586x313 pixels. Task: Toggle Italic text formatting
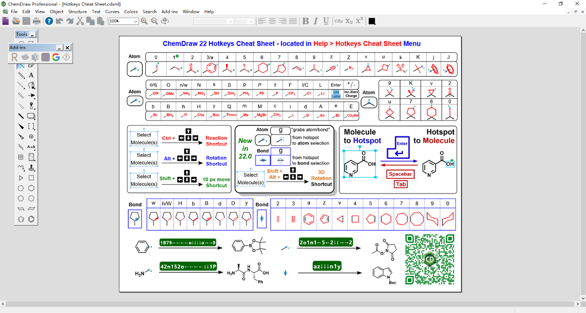(x=316, y=21)
